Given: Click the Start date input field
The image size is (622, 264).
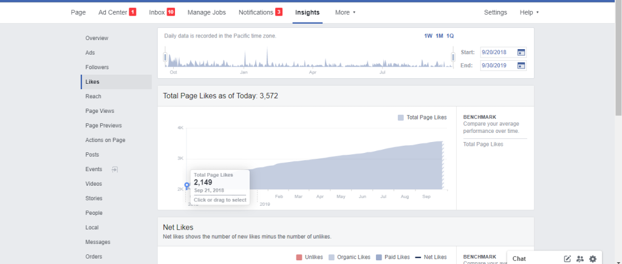Looking at the screenshot, I should tap(497, 53).
